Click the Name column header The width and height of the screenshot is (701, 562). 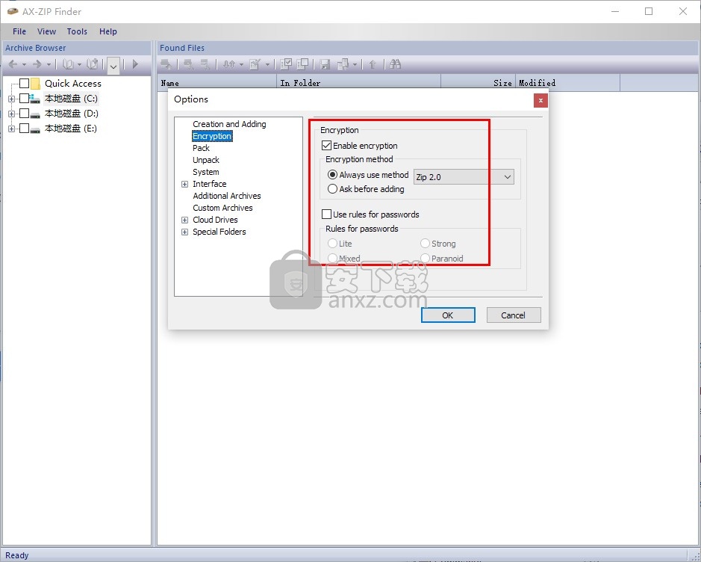217,83
